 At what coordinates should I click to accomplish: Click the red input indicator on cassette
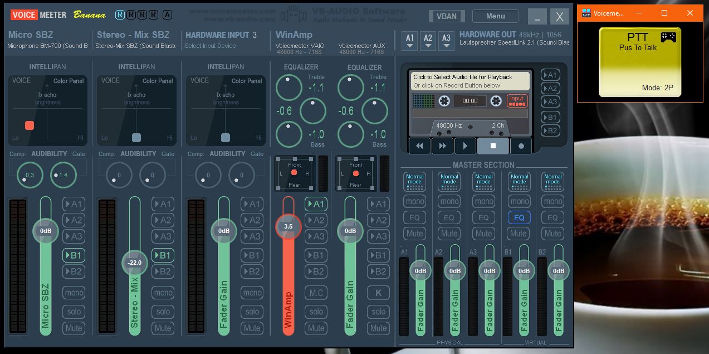pyautogui.click(x=517, y=101)
